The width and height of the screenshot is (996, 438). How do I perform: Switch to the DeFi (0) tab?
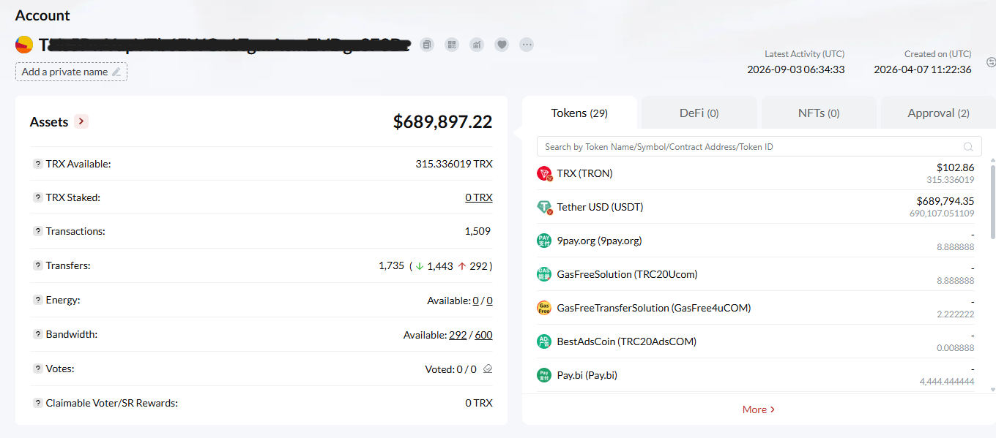699,113
